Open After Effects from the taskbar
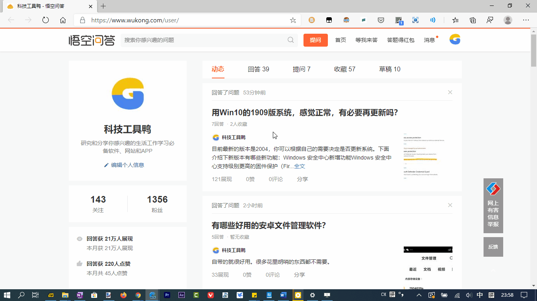537x301 pixels. point(182,295)
